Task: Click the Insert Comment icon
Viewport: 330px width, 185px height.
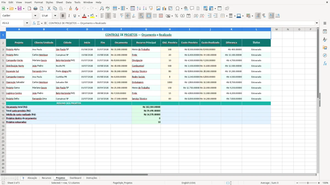Action: pyautogui.click(x=192, y=8)
